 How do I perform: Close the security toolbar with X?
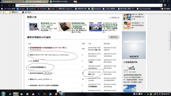(1, 12)
